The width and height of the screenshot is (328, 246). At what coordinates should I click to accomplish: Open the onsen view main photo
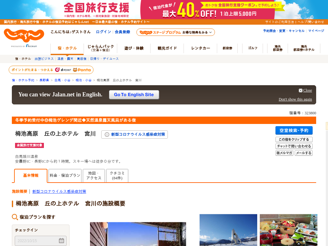point(138,234)
